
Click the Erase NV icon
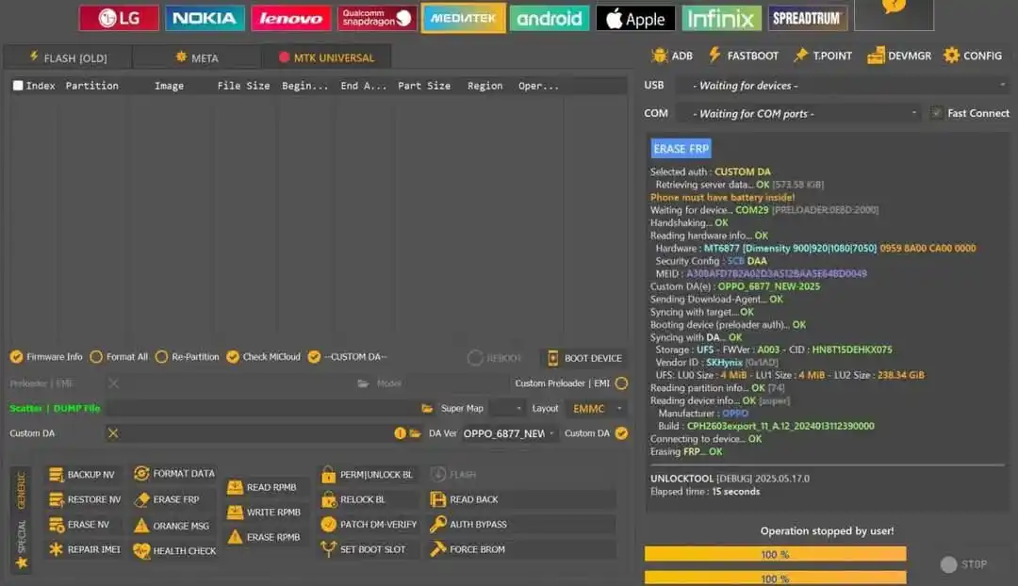point(56,525)
